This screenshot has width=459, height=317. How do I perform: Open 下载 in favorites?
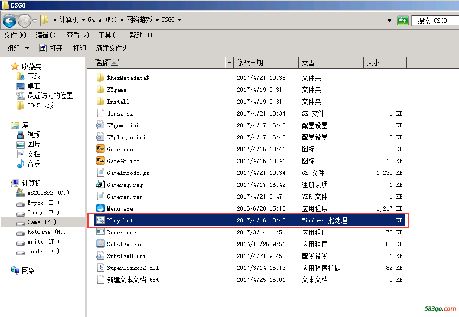34,76
